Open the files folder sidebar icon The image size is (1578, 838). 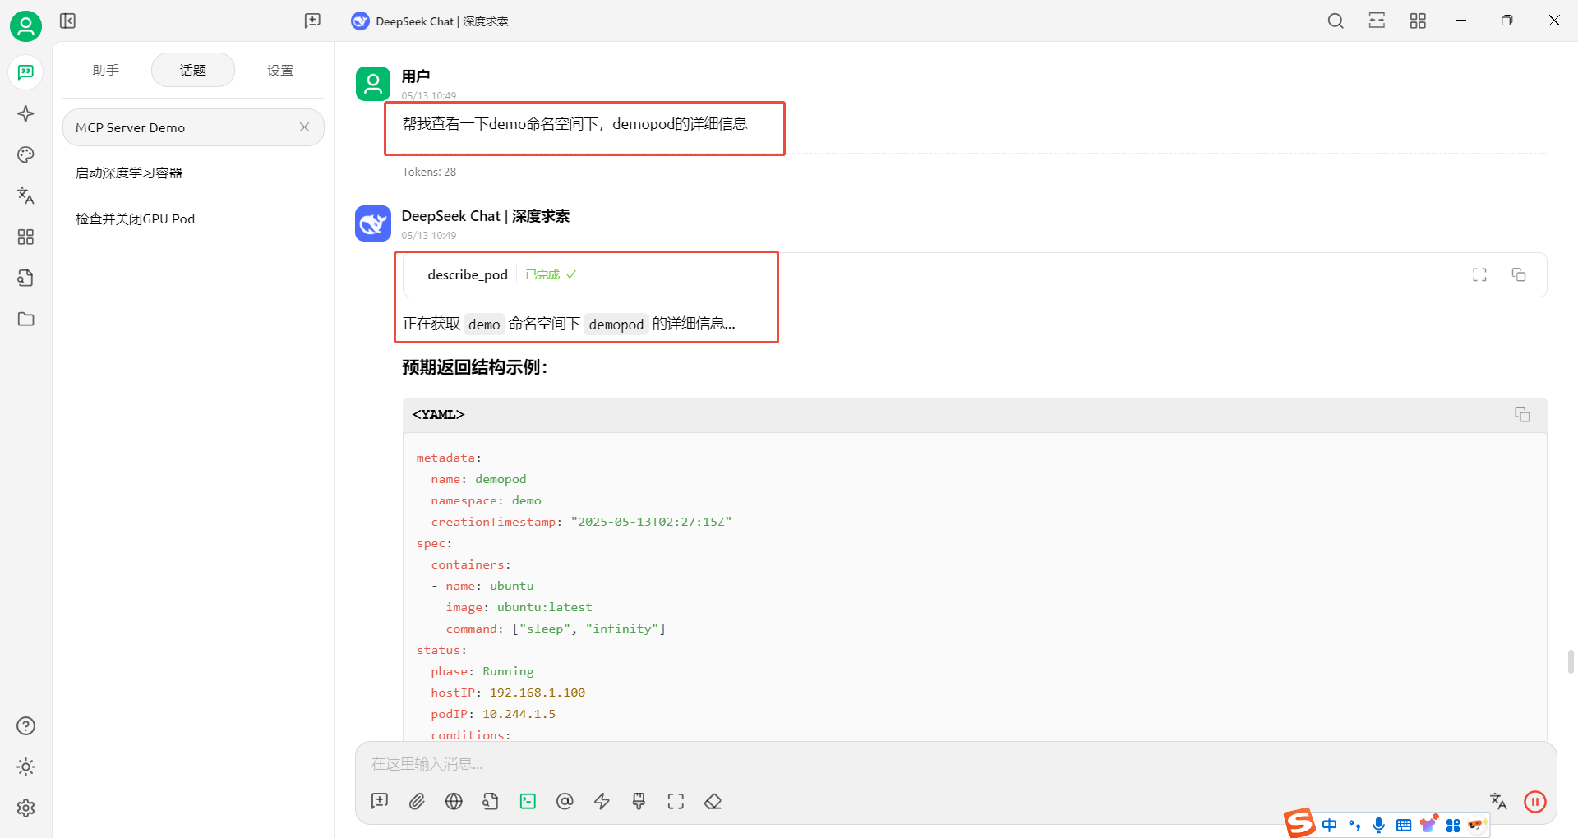25,319
